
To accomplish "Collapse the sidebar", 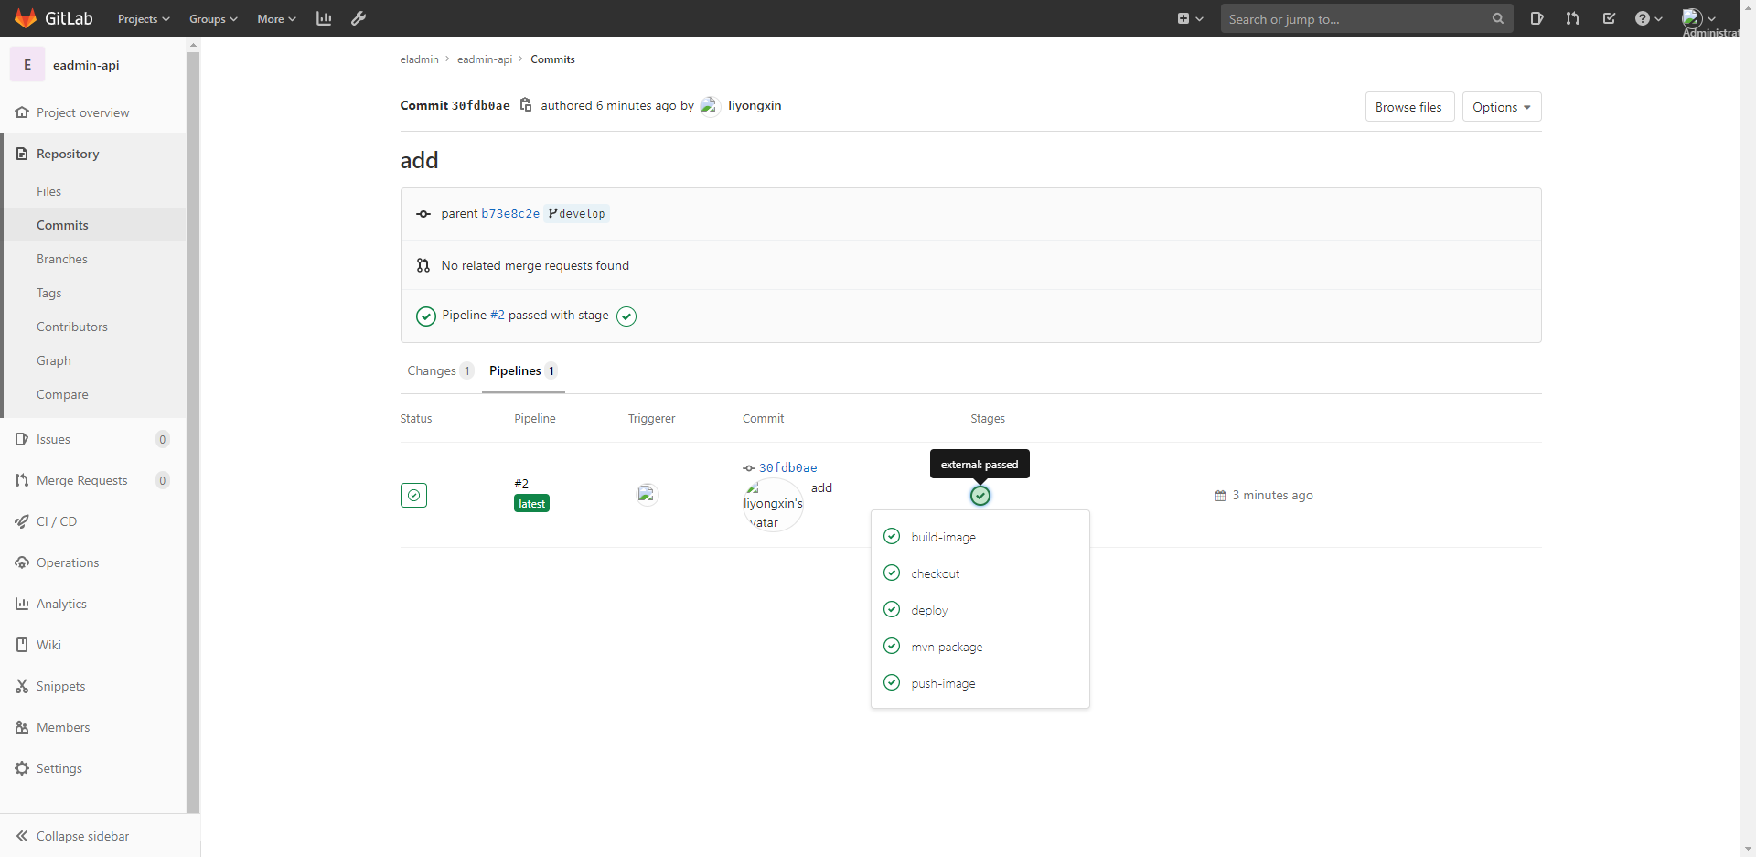I will coord(82,836).
